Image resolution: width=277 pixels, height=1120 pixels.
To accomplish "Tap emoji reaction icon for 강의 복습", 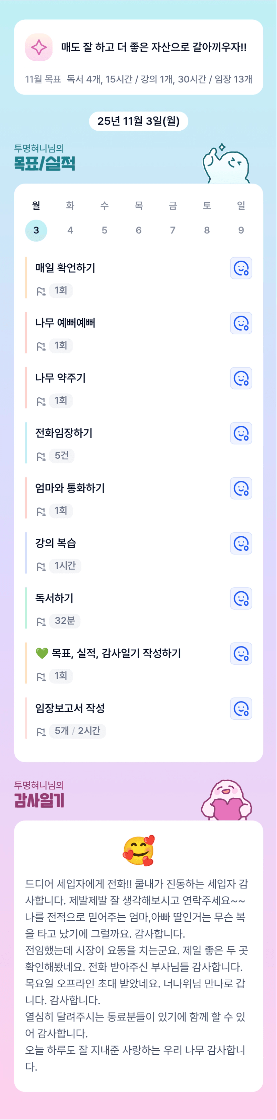I will point(241,543).
